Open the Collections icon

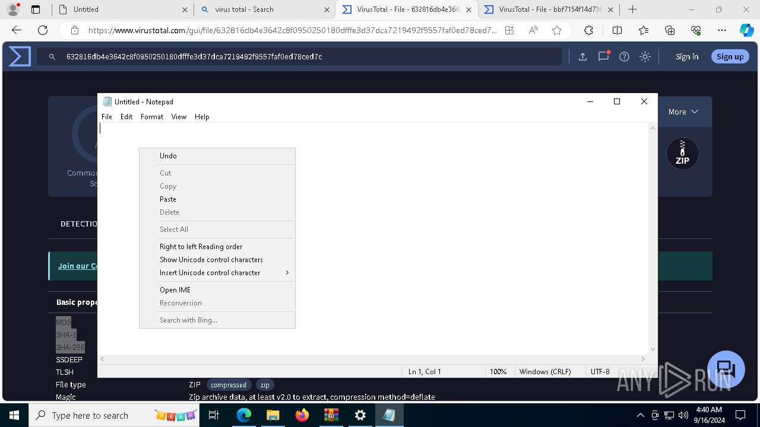tap(670, 30)
